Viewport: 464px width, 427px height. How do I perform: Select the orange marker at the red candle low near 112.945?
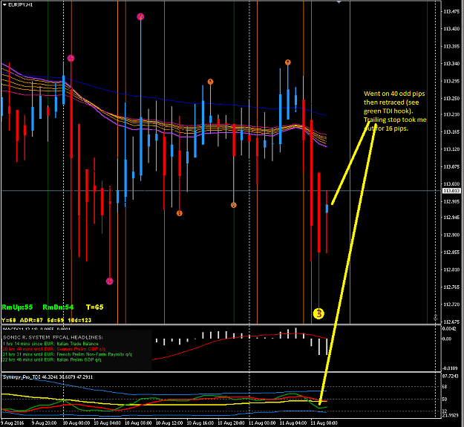pos(180,213)
